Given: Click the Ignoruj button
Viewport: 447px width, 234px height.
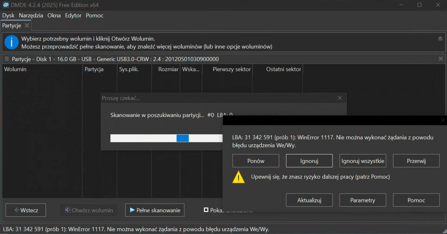Looking at the screenshot, I should point(309,161).
